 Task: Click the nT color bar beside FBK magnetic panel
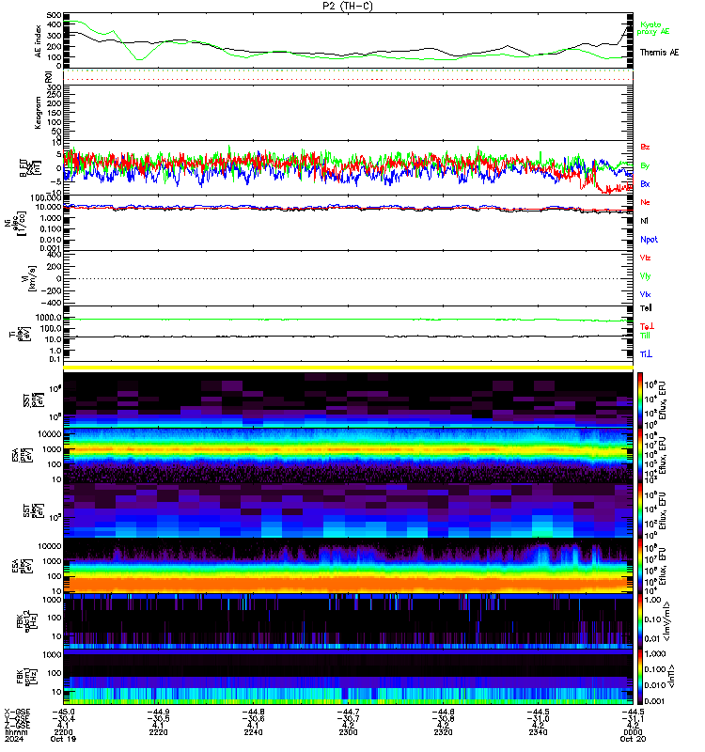click(x=640, y=677)
